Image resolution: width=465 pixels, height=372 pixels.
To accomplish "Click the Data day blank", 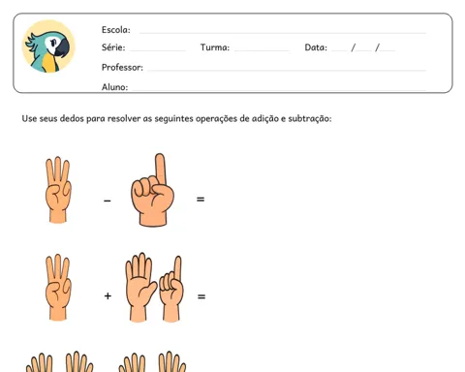I will point(339,50).
